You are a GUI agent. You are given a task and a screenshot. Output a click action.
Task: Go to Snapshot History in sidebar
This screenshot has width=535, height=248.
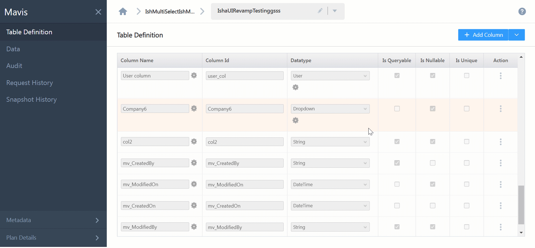point(31,99)
